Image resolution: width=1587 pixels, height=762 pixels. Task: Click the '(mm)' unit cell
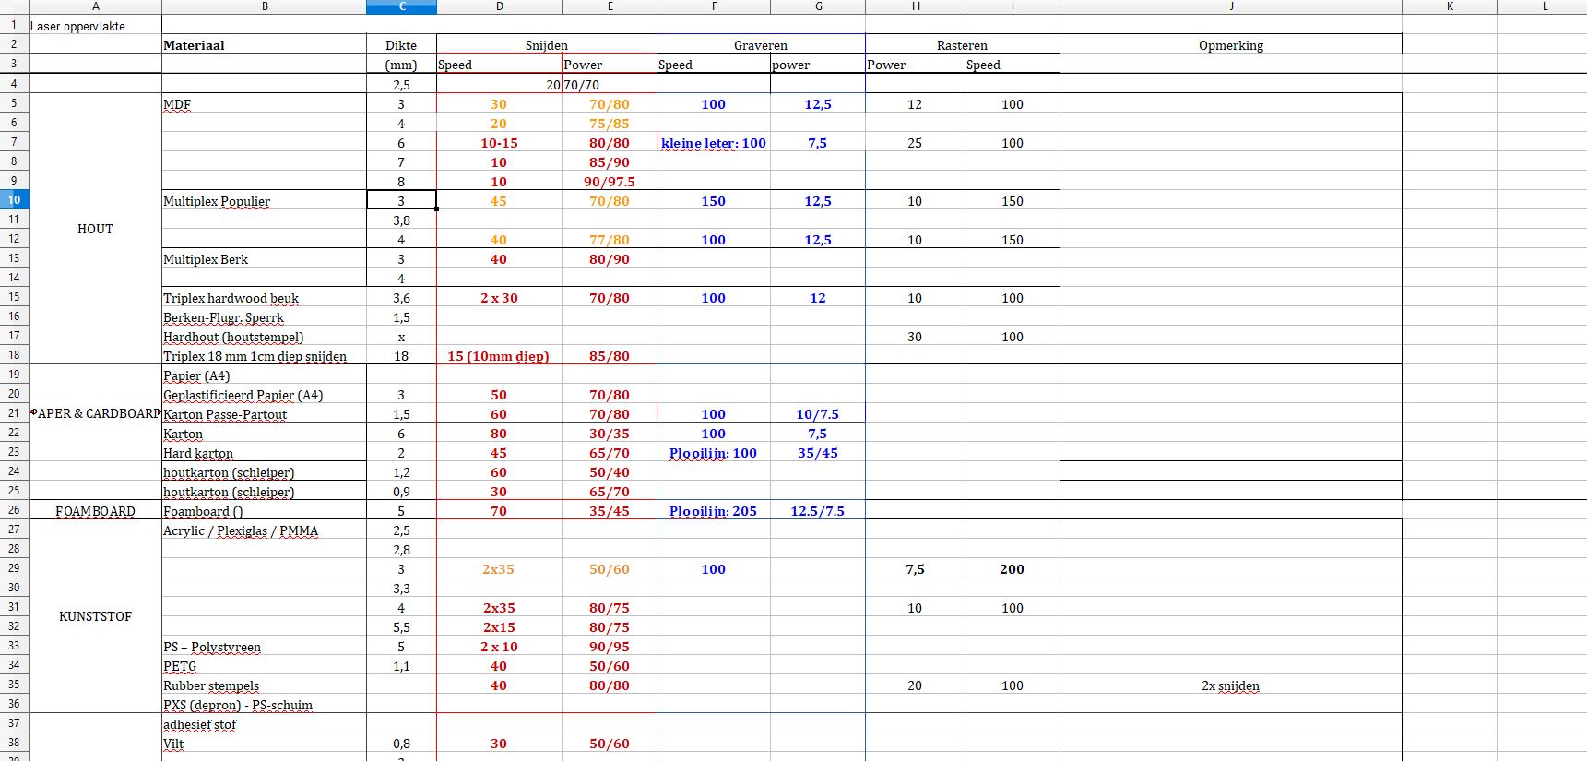(x=401, y=65)
